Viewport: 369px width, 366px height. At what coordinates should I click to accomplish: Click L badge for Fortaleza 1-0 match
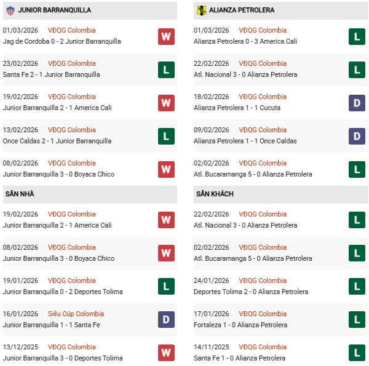(x=357, y=320)
